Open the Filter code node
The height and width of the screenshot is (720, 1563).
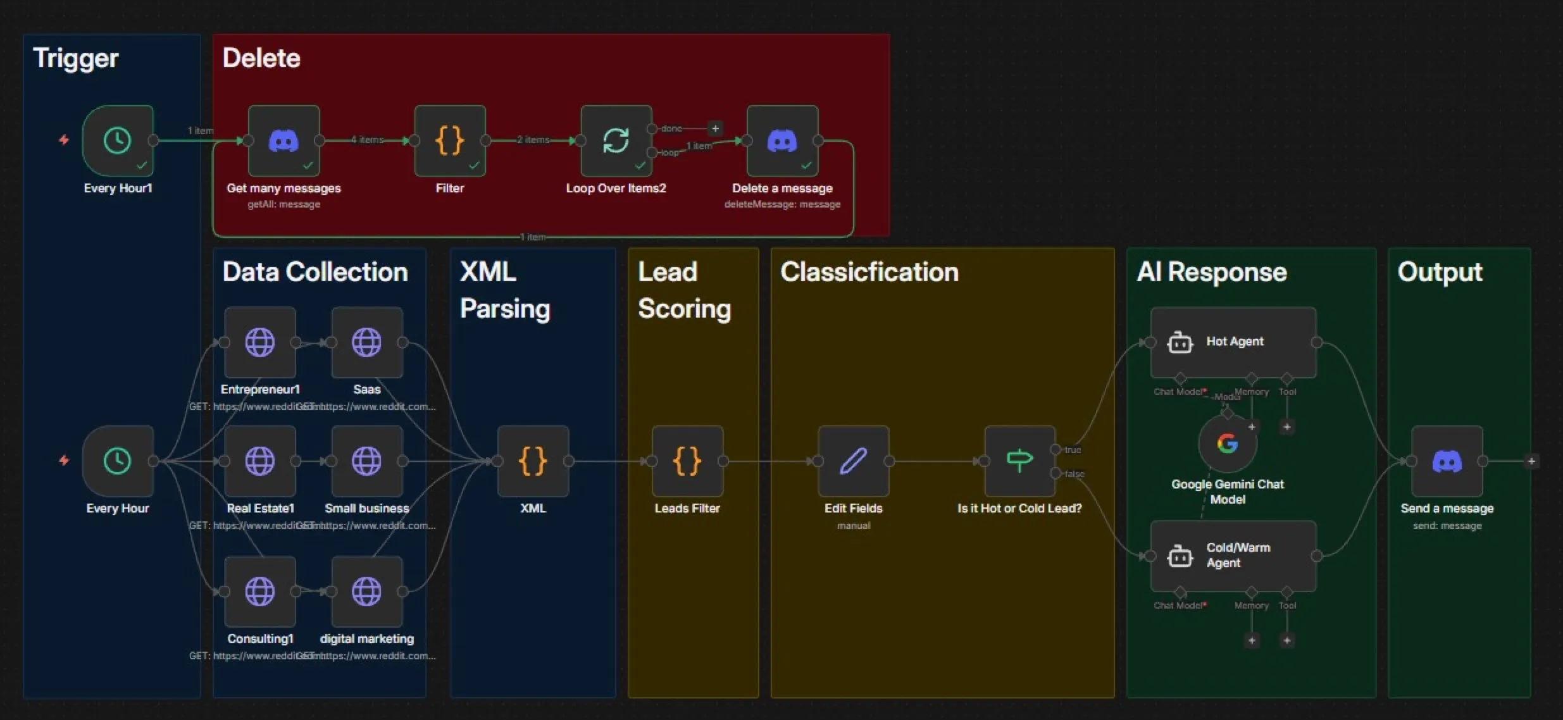[450, 140]
